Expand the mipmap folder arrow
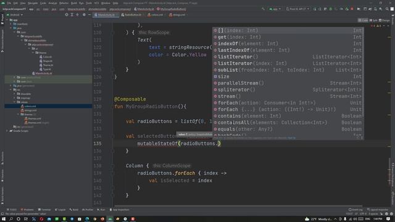The height and width of the screenshot is (222, 395). pos(14,98)
